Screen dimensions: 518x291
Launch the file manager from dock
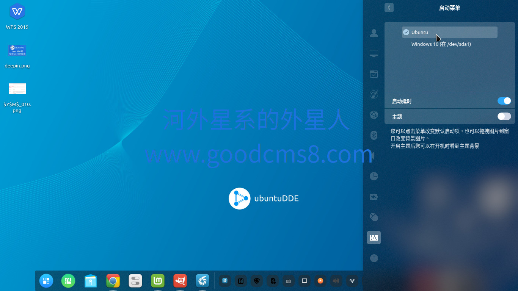click(x=91, y=281)
